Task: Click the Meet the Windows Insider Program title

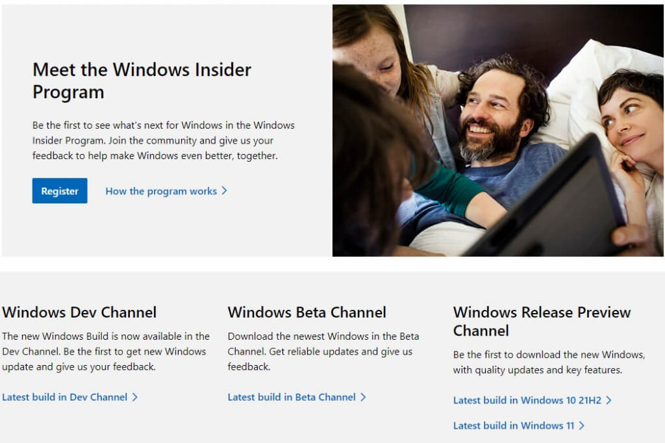Action: point(142,81)
